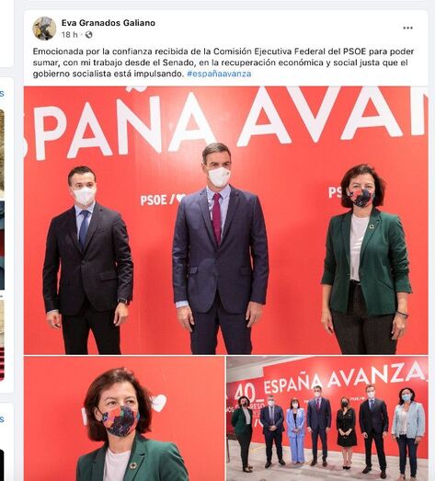Open the dark blue and red sidebar thumbnail
The height and width of the screenshot is (481, 435).
tap(2, 246)
